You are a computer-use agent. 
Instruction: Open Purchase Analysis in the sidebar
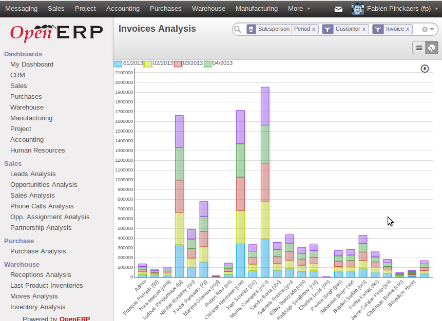click(38, 251)
